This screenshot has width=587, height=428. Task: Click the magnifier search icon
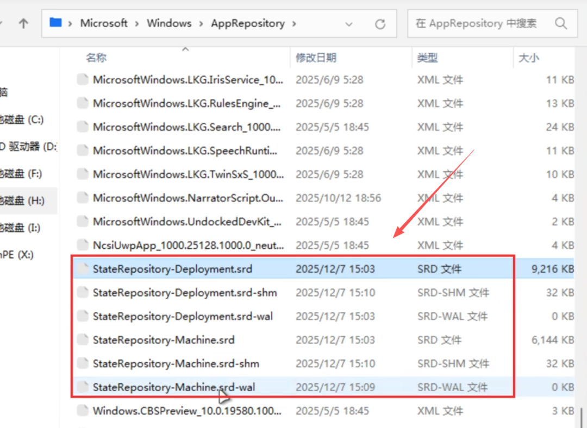pos(560,23)
